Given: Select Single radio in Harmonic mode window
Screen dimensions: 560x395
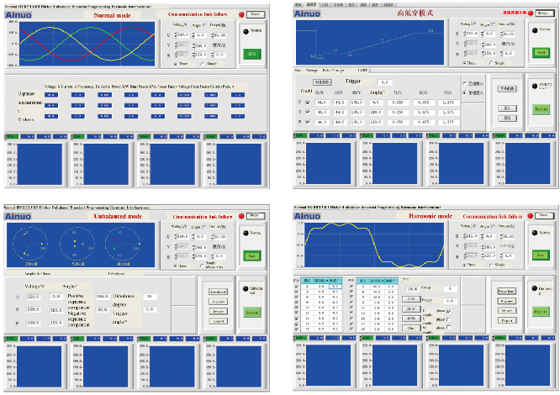Looking at the screenshot, I should pyautogui.click(x=491, y=265).
